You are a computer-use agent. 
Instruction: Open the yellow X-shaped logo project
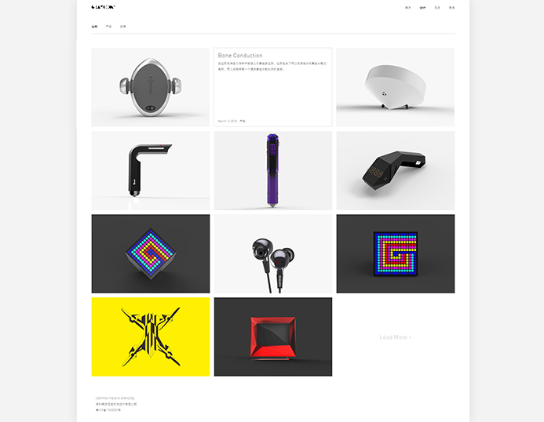tap(151, 337)
